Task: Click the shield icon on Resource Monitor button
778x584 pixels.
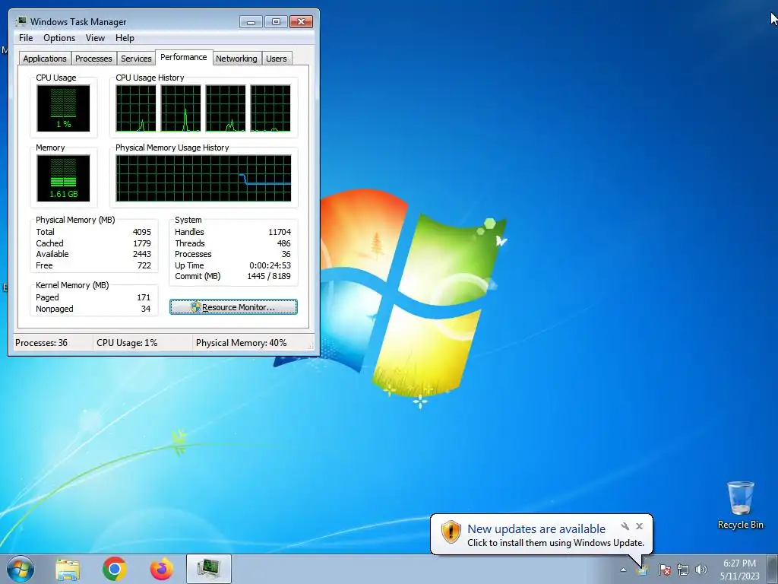Action: pyautogui.click(x=195, y=307)
